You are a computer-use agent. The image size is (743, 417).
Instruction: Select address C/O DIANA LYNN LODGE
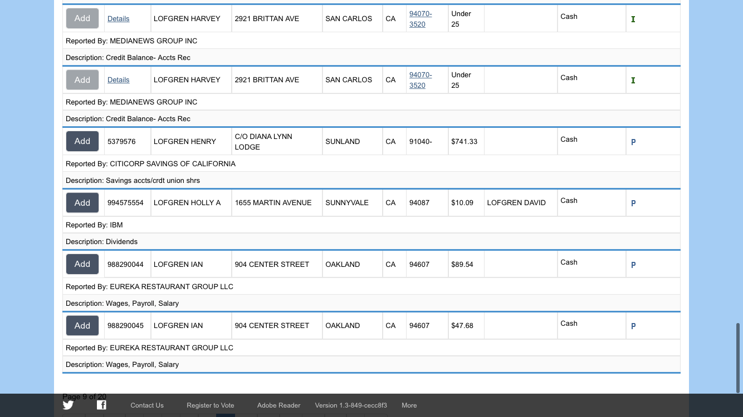click(263, 142)
